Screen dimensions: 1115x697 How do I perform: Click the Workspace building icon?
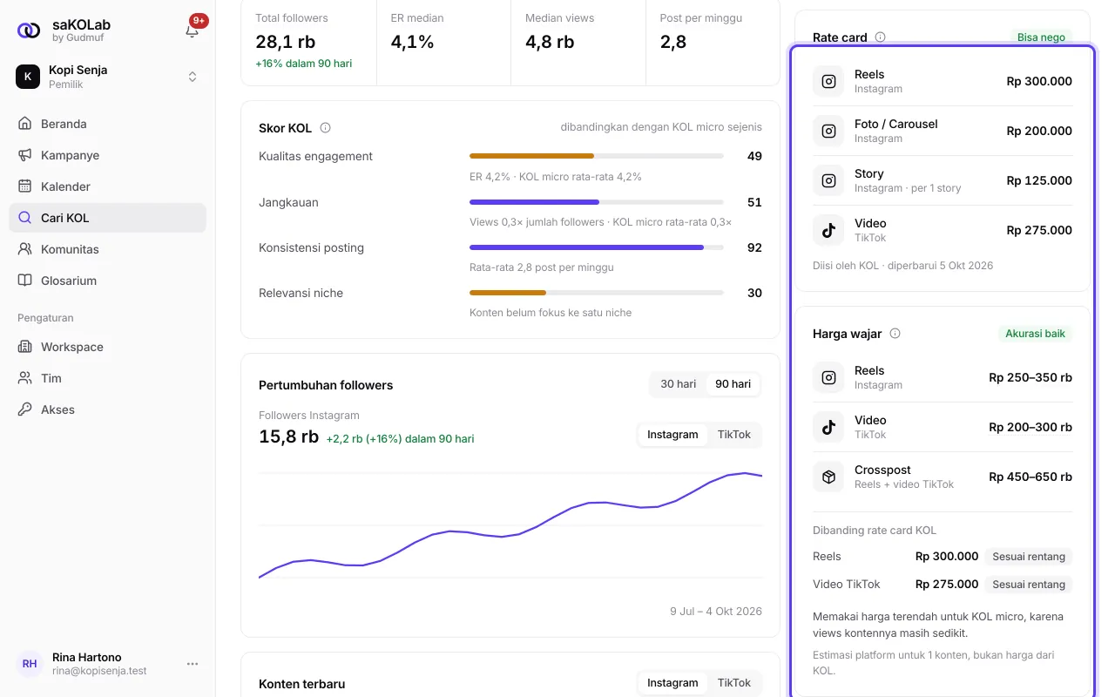(x=25, y=347)
